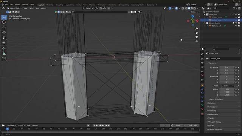Click the Location X value field
This screenshot has width=242, height=136.
[226, 67]
